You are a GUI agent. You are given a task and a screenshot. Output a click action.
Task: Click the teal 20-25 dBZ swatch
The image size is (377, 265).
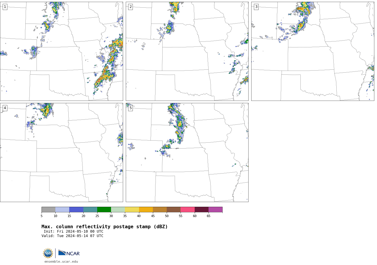point(90,209)
